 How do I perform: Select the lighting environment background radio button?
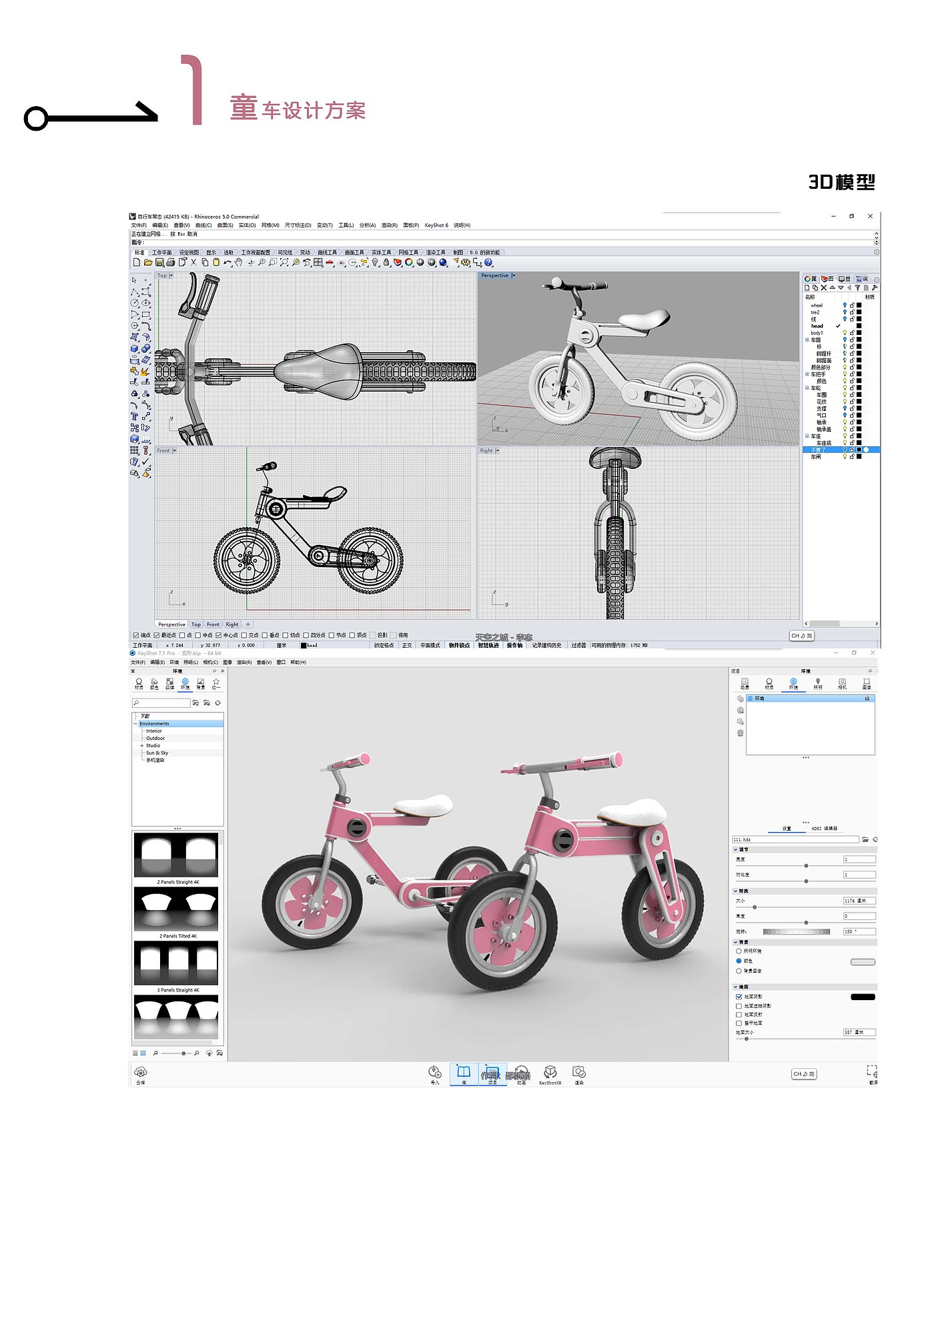coord(739,951)
